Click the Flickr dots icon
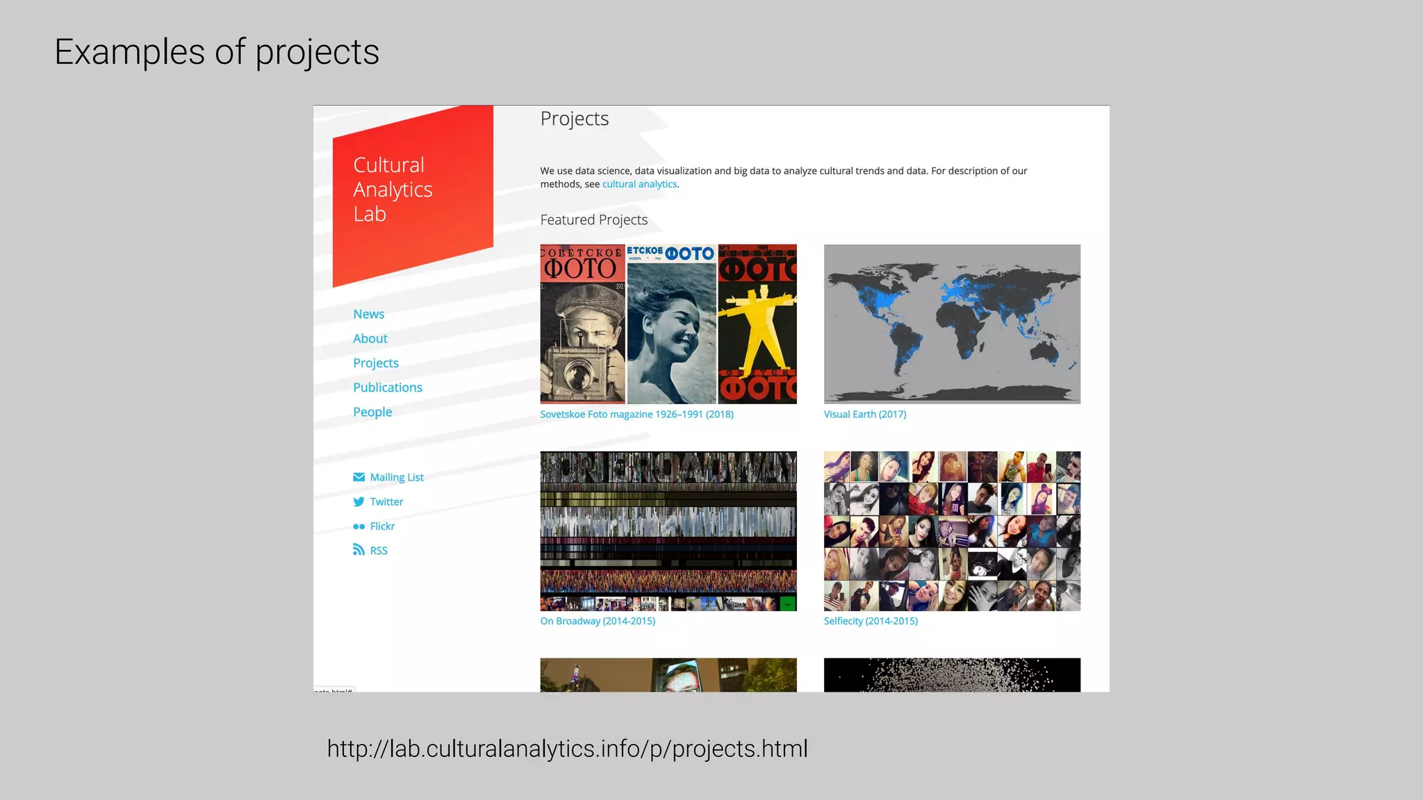1423x800 pixels. coord(359,526)
